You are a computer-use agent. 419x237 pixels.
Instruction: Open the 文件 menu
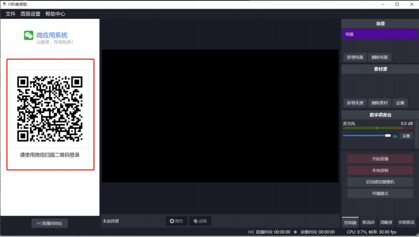9,13
